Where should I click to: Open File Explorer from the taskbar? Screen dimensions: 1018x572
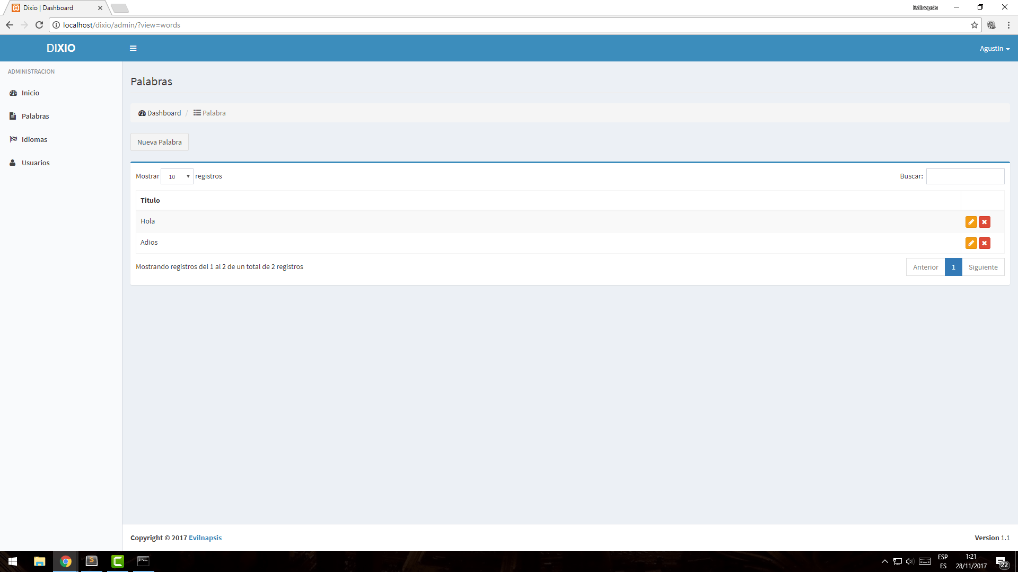(x=40, y=561)
